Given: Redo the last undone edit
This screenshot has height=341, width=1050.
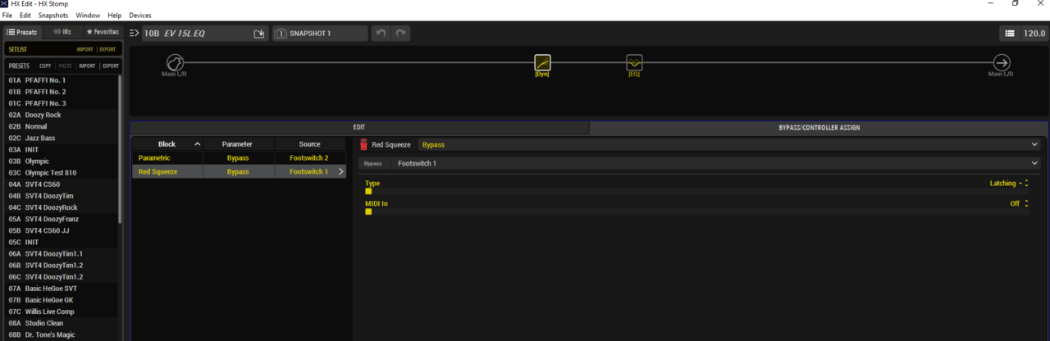Looking at the screenshot, I should [x=400, y=34].
